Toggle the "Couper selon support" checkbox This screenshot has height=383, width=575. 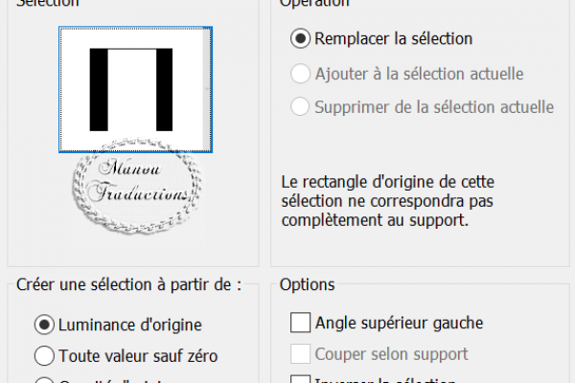[300, 353]
